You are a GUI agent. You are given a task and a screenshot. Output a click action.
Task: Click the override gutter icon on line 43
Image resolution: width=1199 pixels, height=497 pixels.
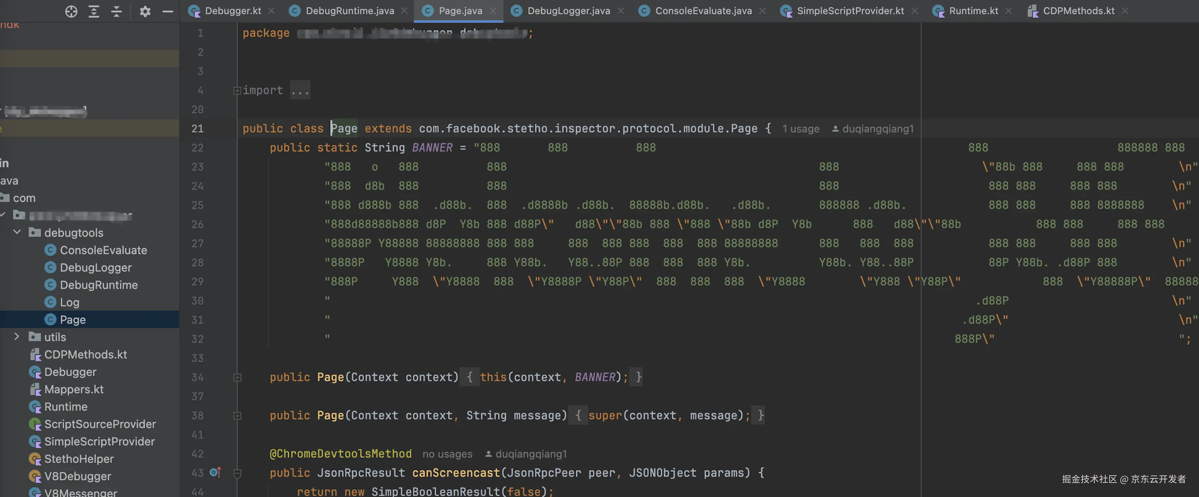click(x=215, y=472)
